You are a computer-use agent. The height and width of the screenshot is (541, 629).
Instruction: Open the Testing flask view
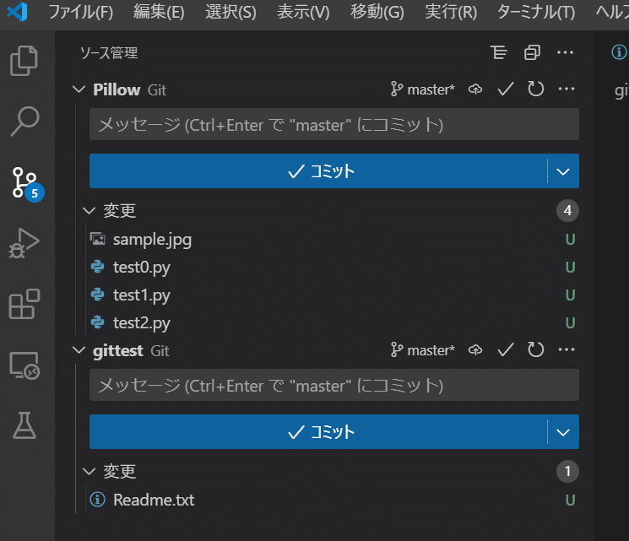click(x=24, y=425)
